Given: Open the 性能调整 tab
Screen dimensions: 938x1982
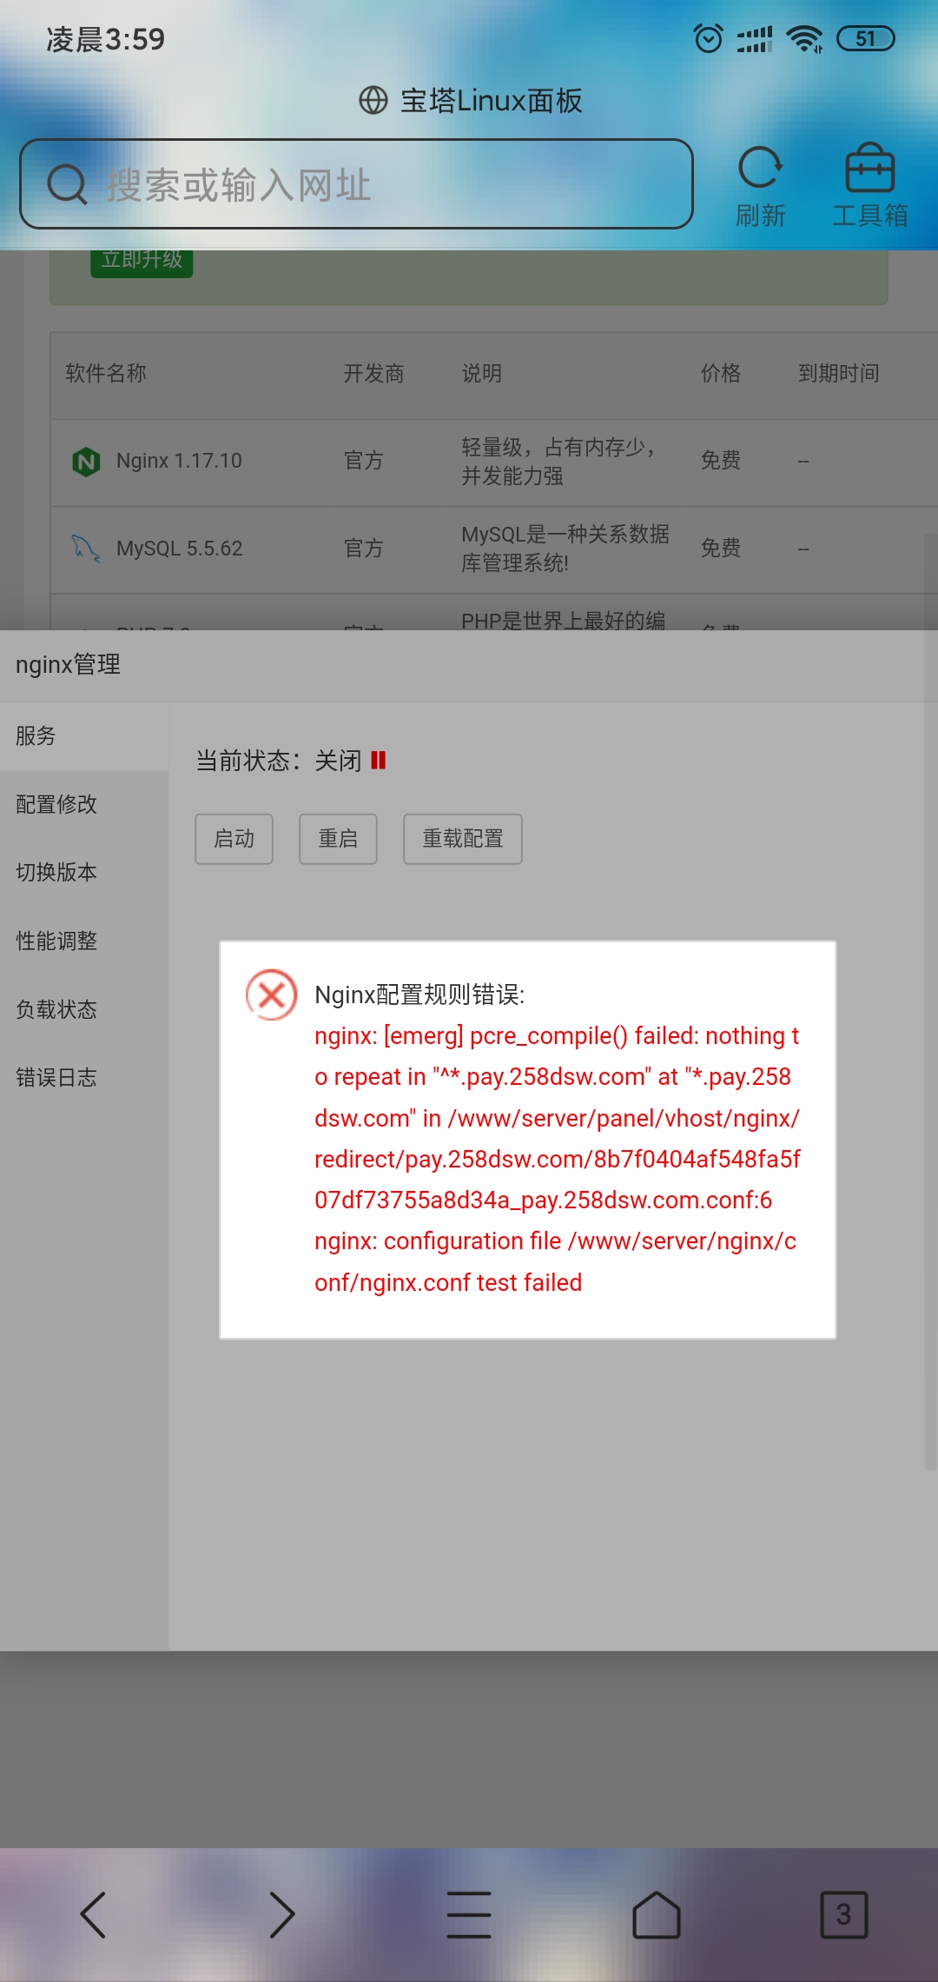Looking at the screenshot, I should click(x=84, y=941).
